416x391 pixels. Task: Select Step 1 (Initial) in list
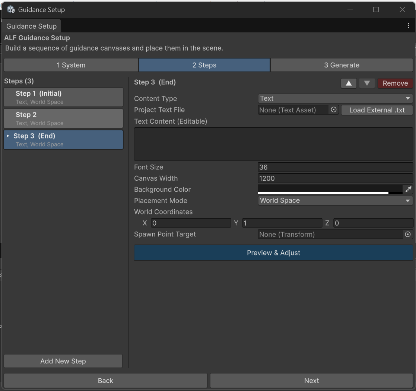click(x=63, y=97)
